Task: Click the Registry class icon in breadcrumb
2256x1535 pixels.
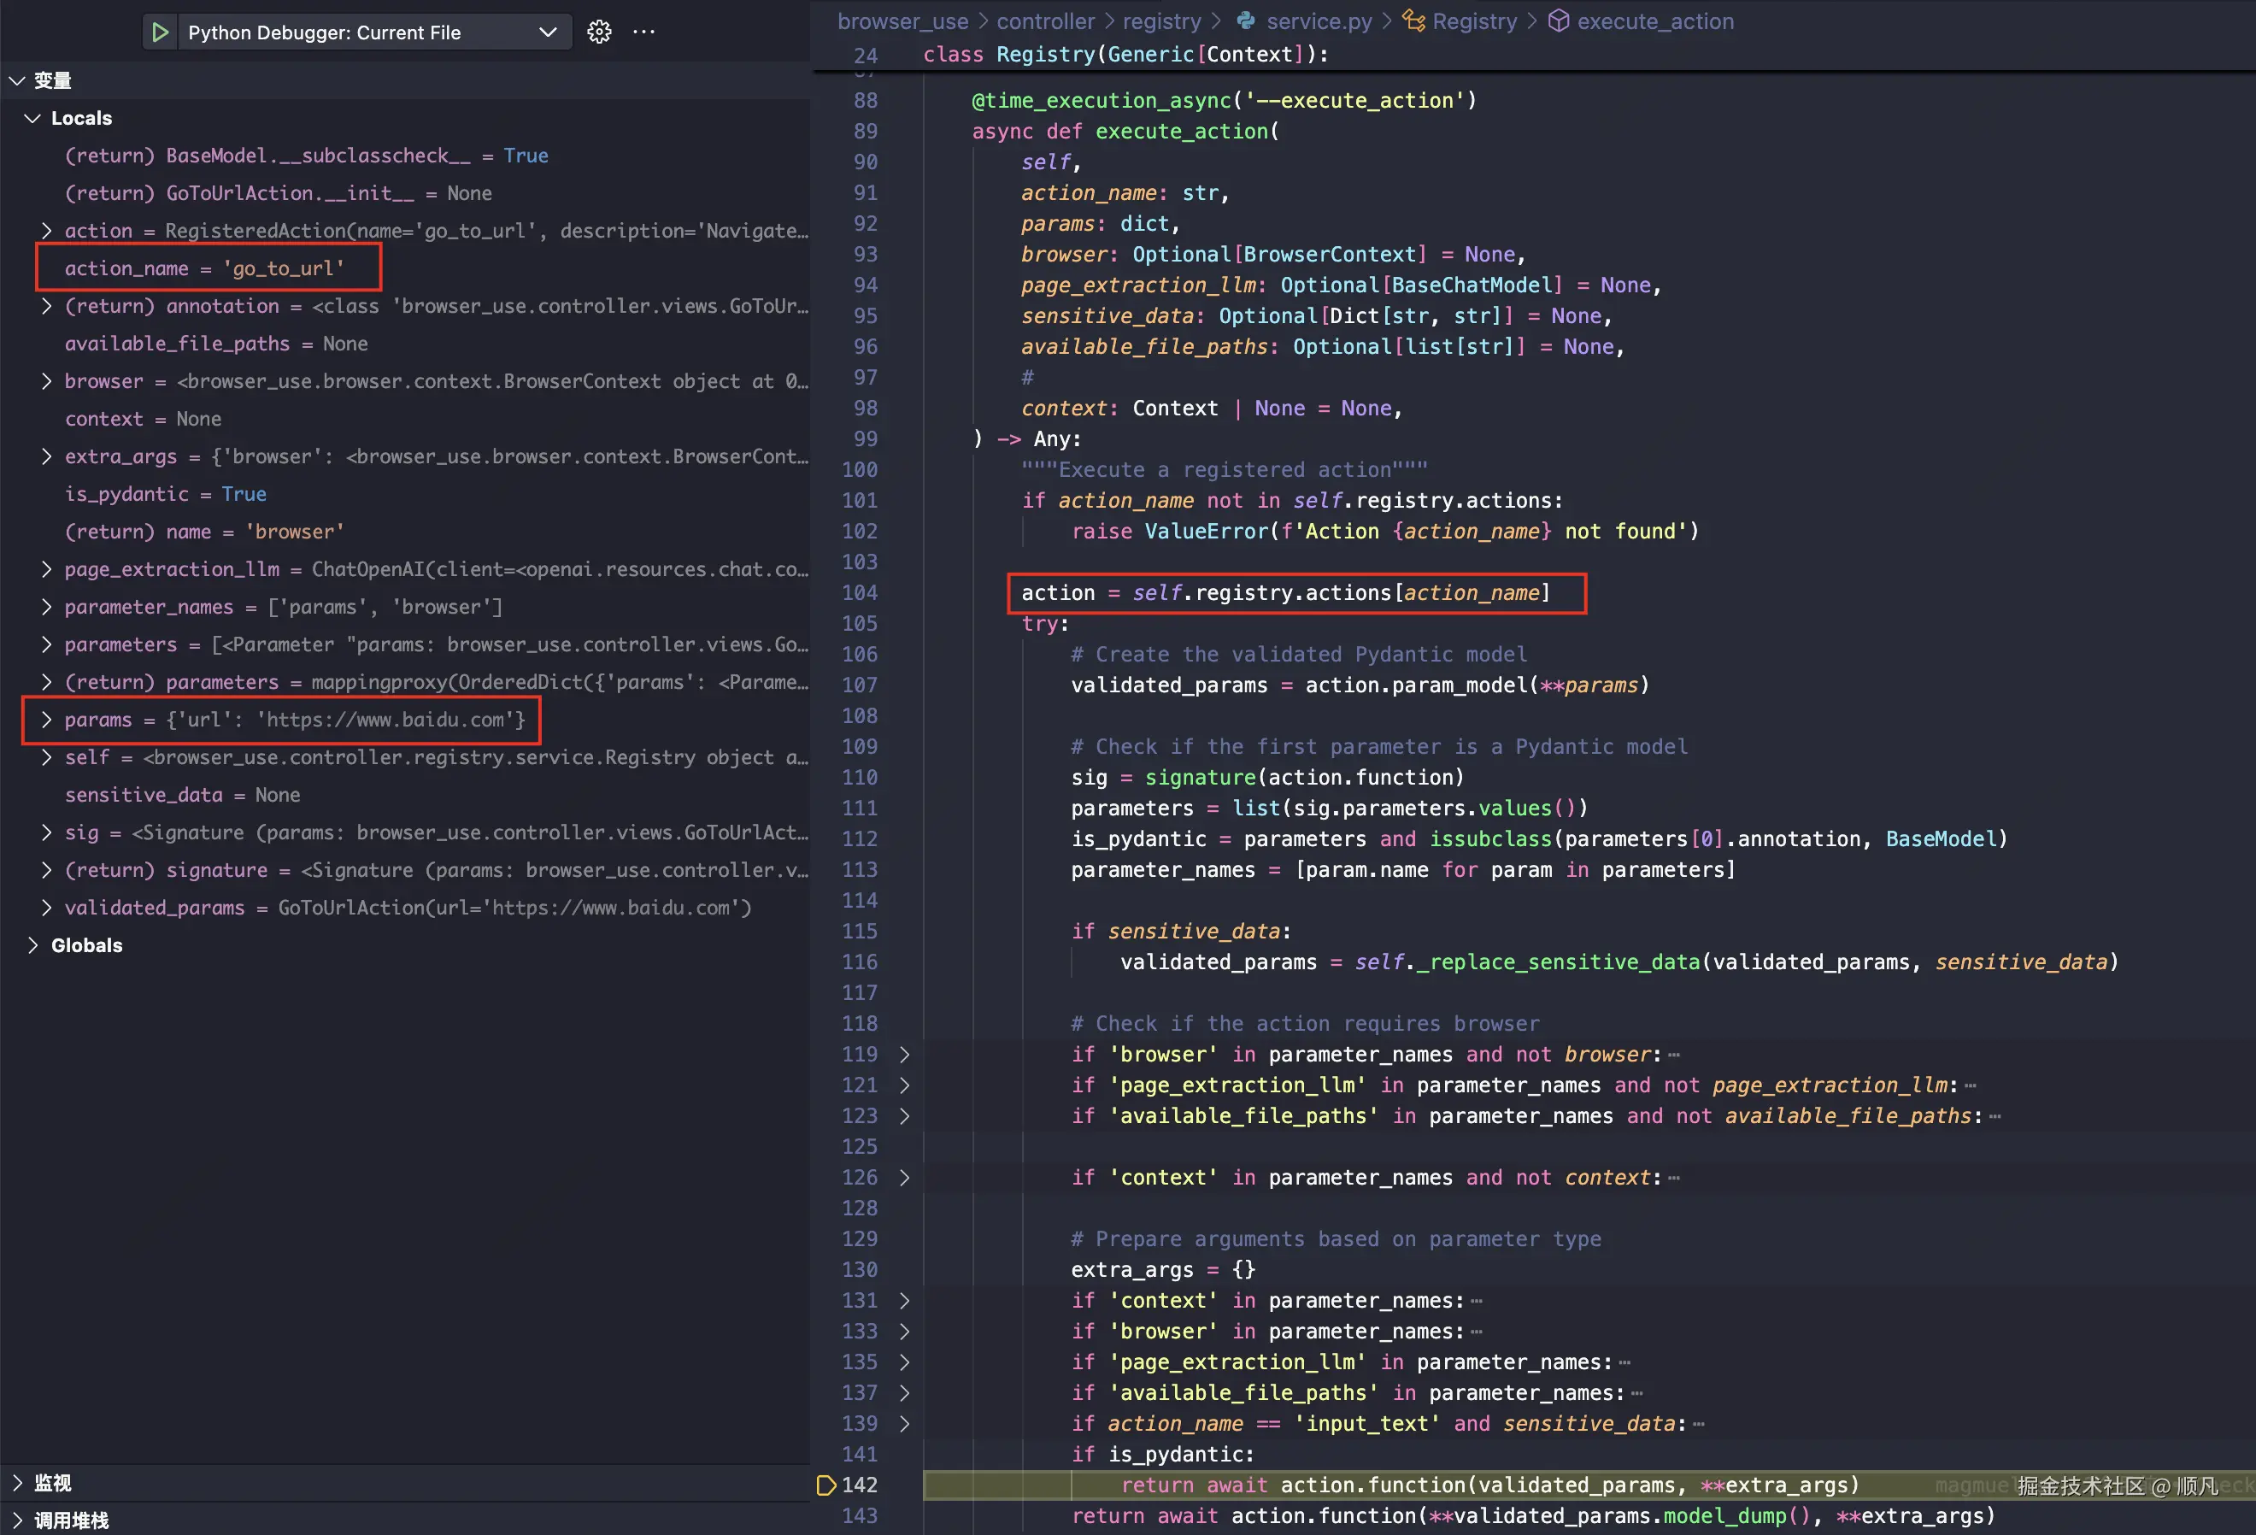Action: coord(1414,21)
